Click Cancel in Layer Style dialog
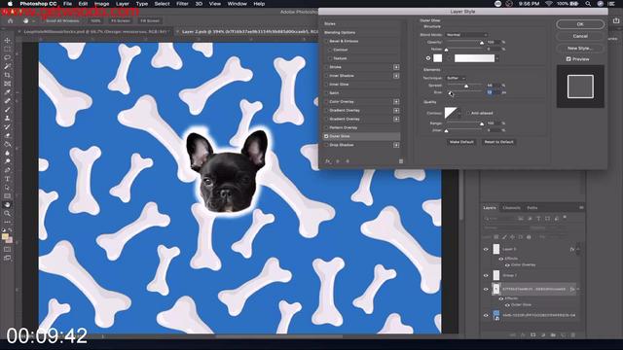Screen dimensions: 623x350 [580, 36]
